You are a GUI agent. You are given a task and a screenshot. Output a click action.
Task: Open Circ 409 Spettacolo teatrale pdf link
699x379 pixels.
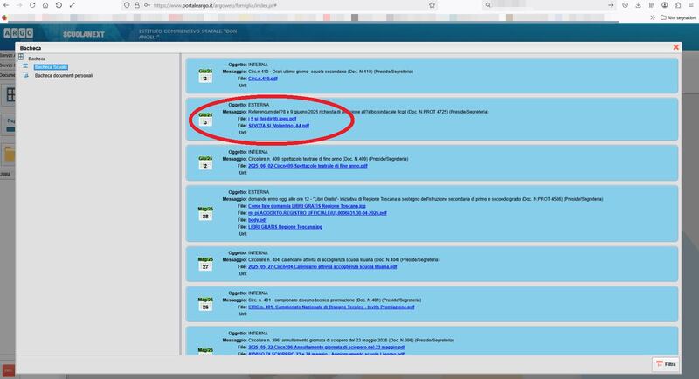tap(308, 166)
